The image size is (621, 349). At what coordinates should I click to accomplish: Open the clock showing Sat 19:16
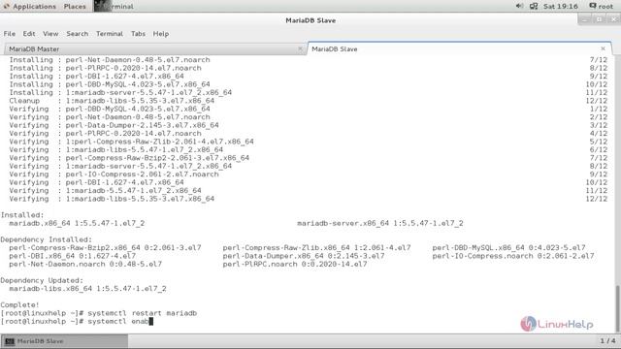pyautogui.click(x=561, y=7)
